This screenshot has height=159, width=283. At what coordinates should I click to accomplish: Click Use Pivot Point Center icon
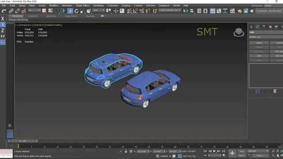[x=108, y=11]
